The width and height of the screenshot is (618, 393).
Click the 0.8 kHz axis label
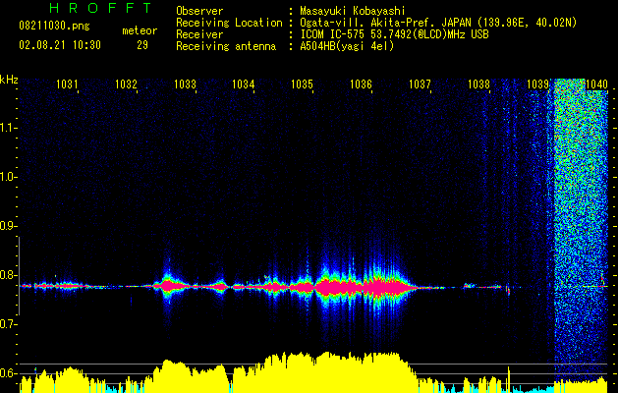tap(7, 275)
